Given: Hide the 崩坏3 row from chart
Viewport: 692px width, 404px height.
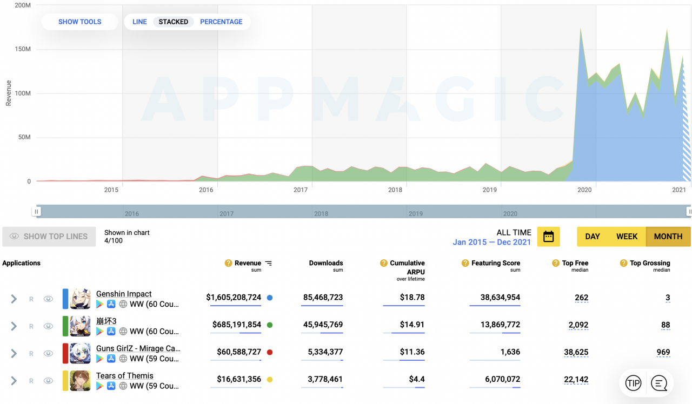Looking at the screenshot, I should pos(48,326).
